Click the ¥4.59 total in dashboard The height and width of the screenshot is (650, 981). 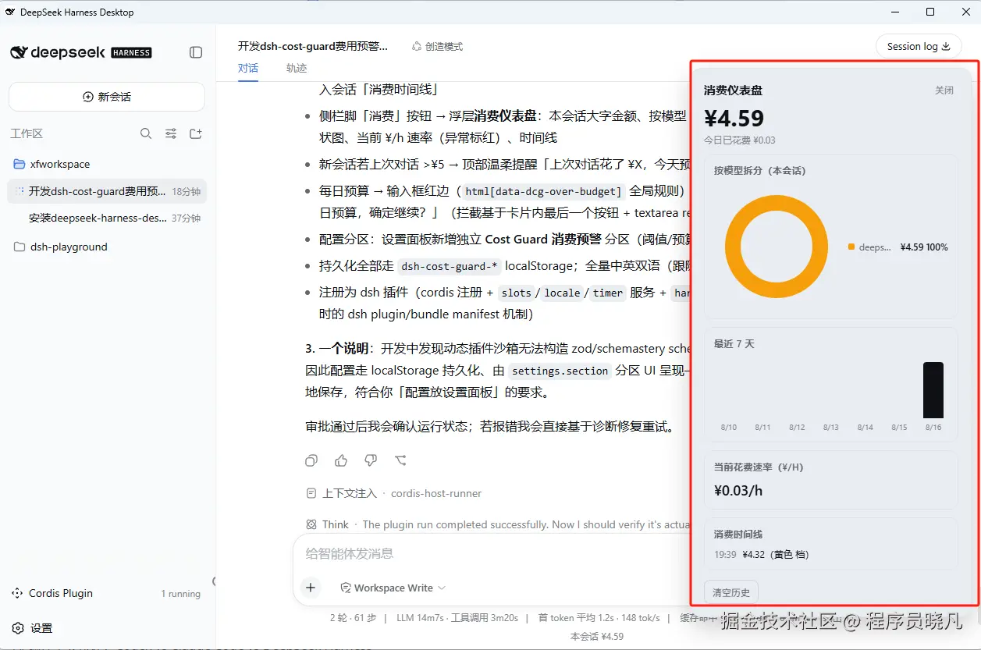coord(734,118)
